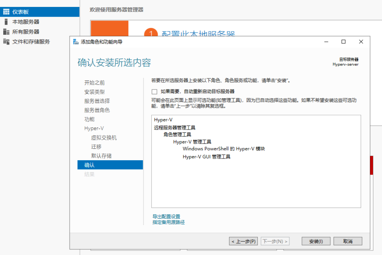Screen dimensions: 382x255
Task: Close the 添加角色和功能向导 window
Action: 361,42
